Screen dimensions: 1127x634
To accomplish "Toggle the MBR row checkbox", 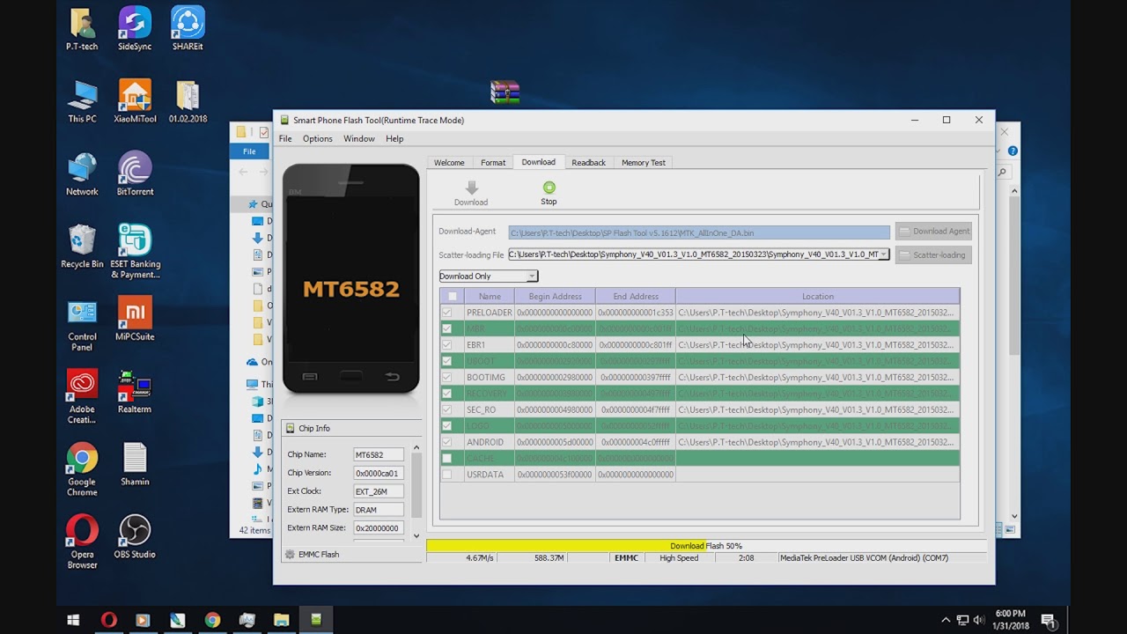I will coord(447,328).
